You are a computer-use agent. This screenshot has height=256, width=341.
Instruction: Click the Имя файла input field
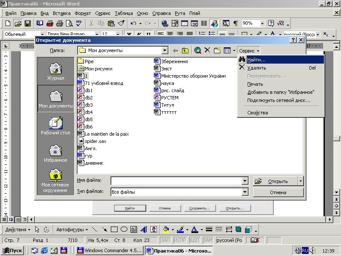pos(176,180)
